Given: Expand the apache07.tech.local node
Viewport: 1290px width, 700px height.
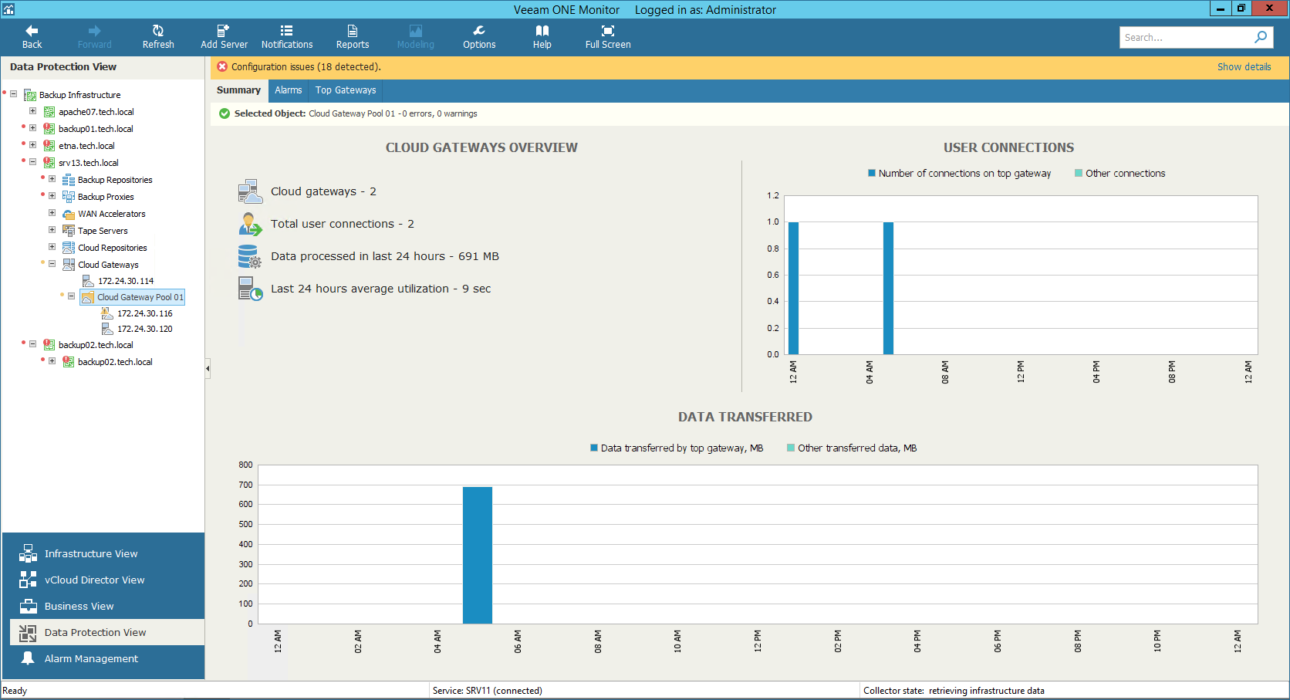Looking at the screenshot, I should tap(32, 111).
